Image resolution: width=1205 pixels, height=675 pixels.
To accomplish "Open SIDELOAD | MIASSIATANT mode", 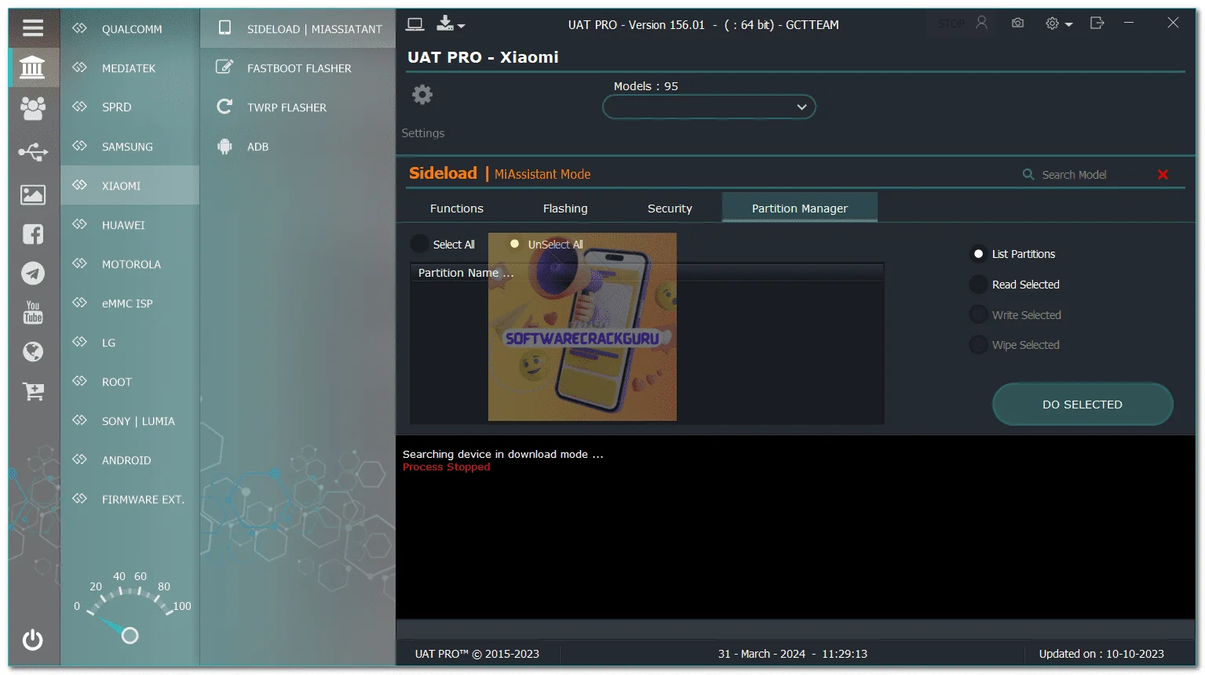I will [x=298, y=29].
